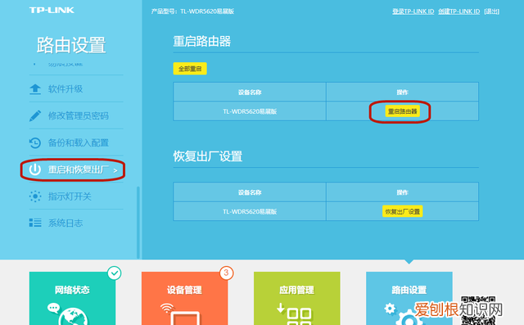Switch to the 网络状态 tile
524x325 pixels.
73,298
